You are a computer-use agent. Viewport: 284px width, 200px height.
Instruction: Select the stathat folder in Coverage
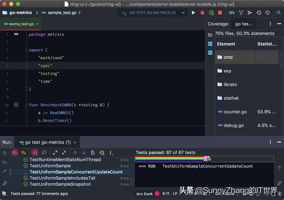point(247,98)
